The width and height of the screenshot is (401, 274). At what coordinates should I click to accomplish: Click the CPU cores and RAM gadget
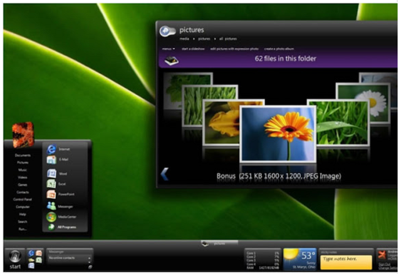point(263,260)
